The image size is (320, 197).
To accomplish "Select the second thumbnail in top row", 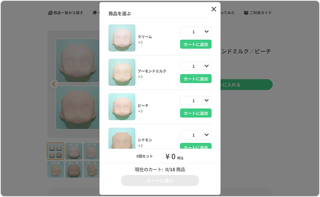I will pos(74,151).
